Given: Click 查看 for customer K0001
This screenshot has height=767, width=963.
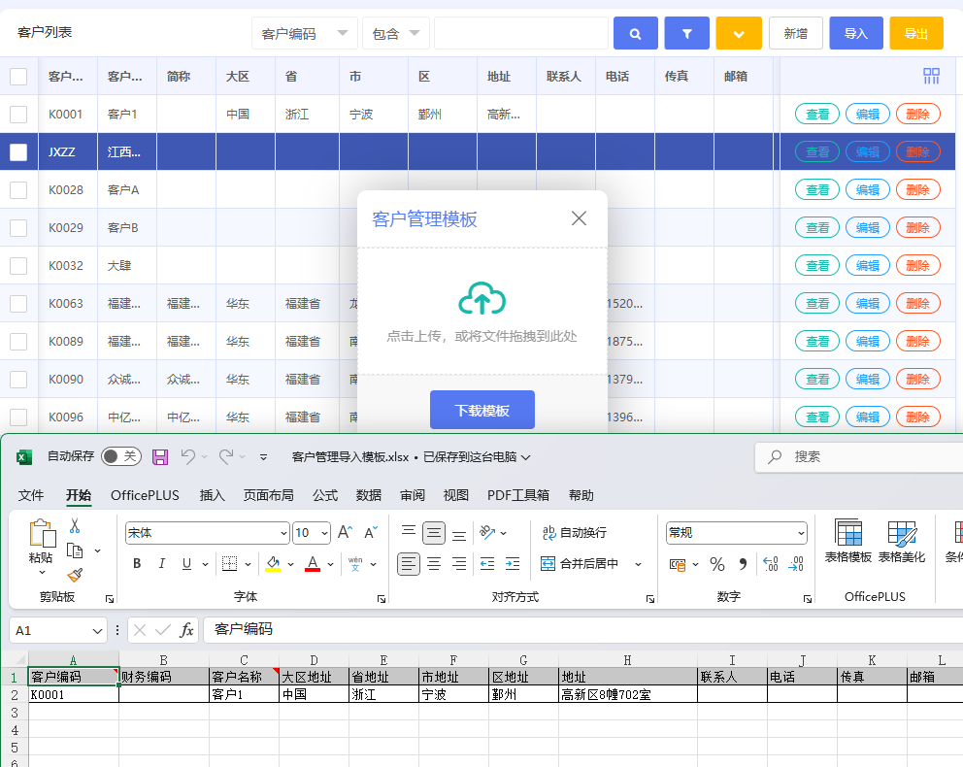Looking at the screenshot, I should (x=817, y=115).
